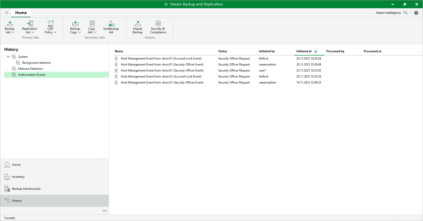Image resolution: width=423 pixels, height=221 pixels.
Task: Select Malware Detection in the History tree
Action: pos(30,69)
